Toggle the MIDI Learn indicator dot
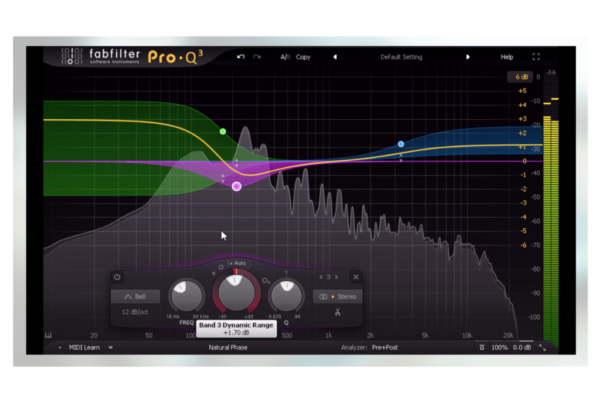 click(x=59, y=348)
